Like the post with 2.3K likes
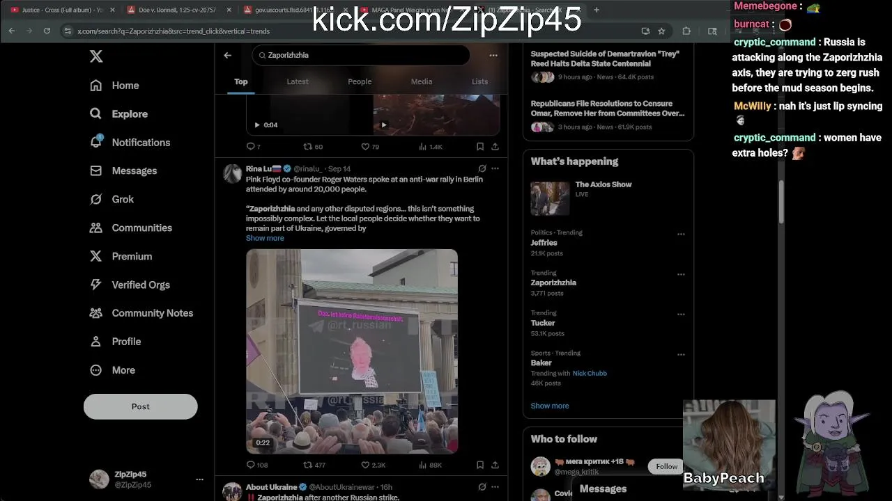 pyautogui.click(x=373, y=465)
